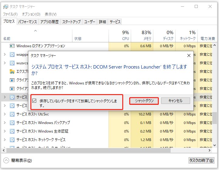
Task: Click the vertical scrollbar up arrow
Action: [x=215, y=45]
